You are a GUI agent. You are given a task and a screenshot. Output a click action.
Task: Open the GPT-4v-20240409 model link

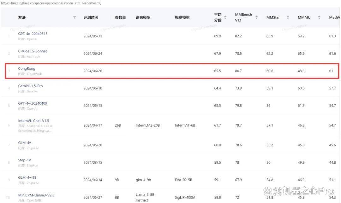pyautogui.click(x=33, y=103)
